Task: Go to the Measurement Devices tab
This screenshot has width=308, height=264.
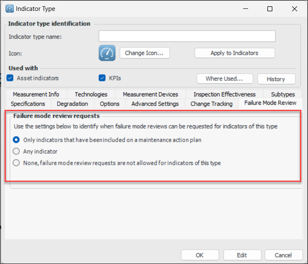Action: (x=150, y=94)
